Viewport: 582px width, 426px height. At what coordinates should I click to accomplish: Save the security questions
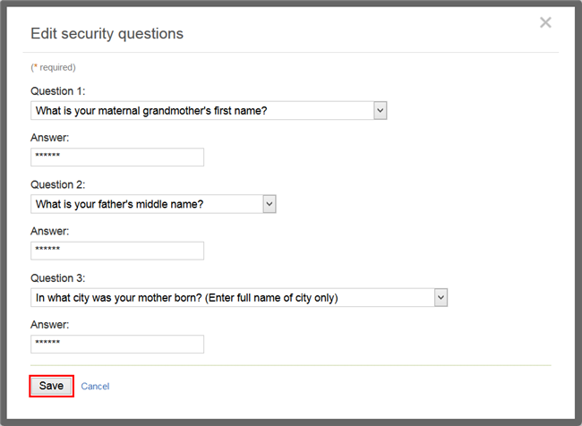[x=51, y=386]
